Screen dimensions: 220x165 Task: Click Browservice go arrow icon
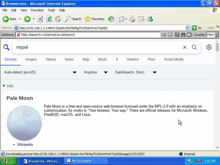coord(164,35)
